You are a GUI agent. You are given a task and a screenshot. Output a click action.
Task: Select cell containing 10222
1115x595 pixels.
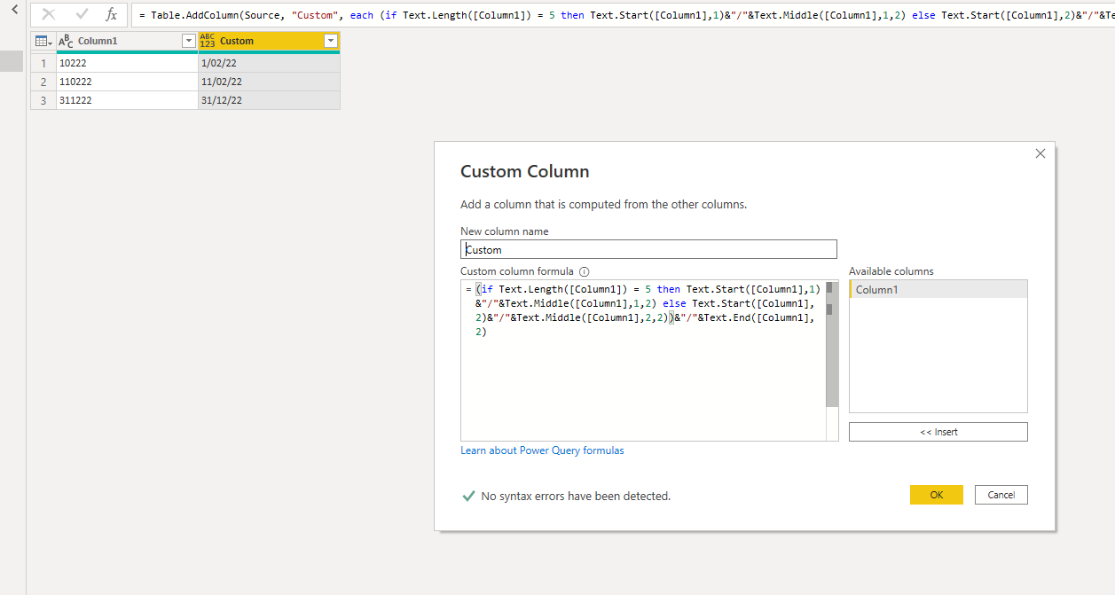127,64
